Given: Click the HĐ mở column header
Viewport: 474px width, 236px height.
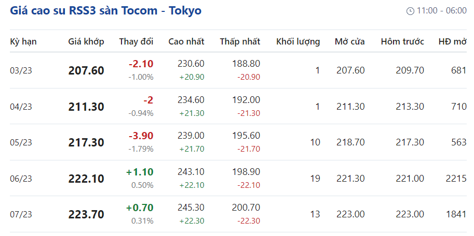Looking at the screenshot, I should pyautogui.click(x=452, y=41).
